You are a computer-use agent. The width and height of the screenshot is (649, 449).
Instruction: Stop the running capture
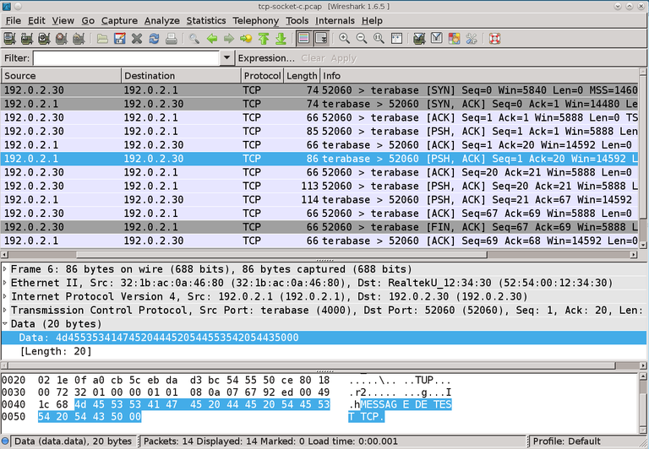(62, 39)
